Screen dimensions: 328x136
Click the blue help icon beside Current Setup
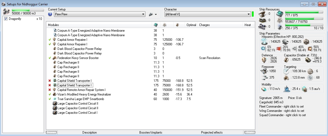click(x=50, y=14)
